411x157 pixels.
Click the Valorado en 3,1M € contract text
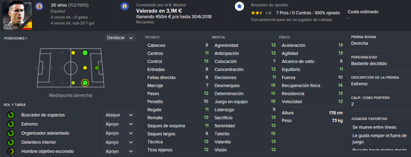159,11
